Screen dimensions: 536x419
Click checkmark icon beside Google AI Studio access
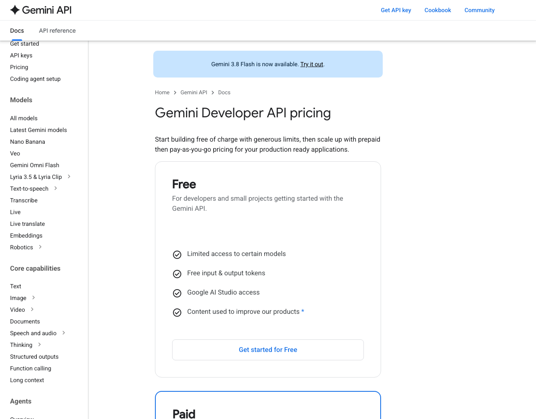pyautogui.click(x=177, y=293)
